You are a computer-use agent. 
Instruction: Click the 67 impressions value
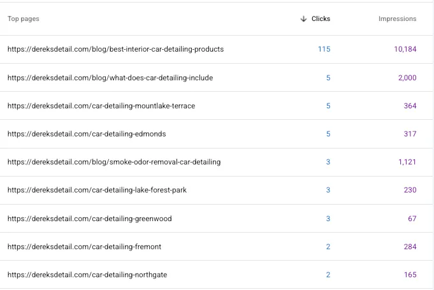coord(412,219)
